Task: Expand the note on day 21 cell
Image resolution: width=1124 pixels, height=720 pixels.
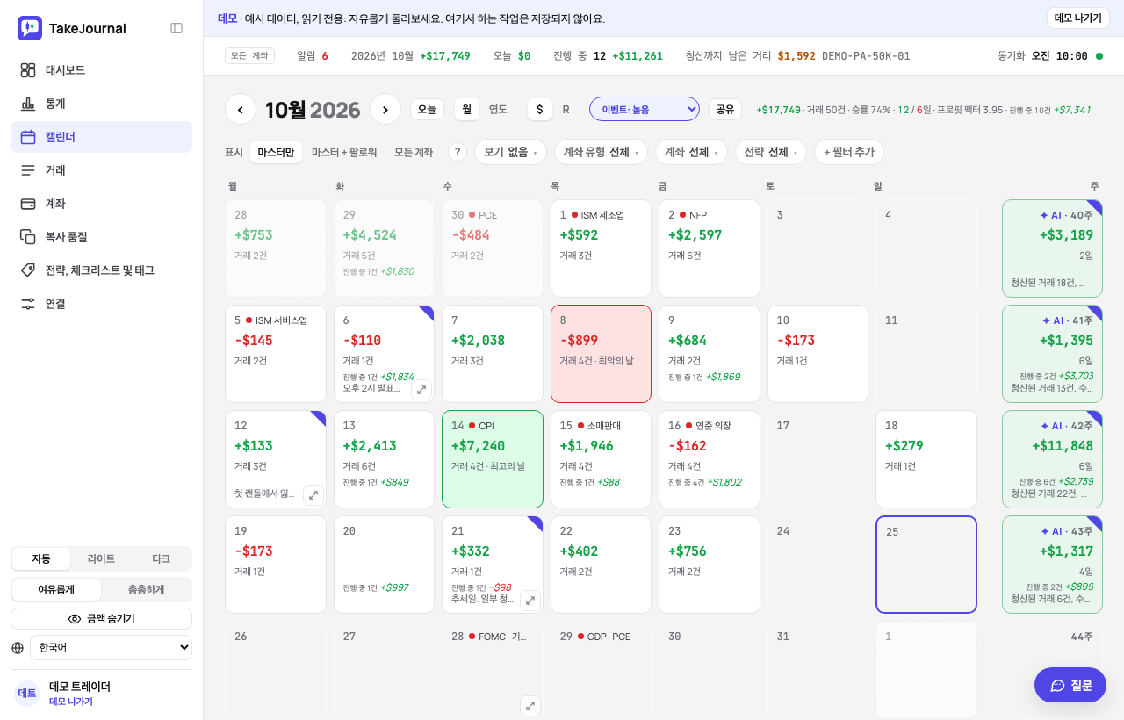Action: [x=530, y=601]
